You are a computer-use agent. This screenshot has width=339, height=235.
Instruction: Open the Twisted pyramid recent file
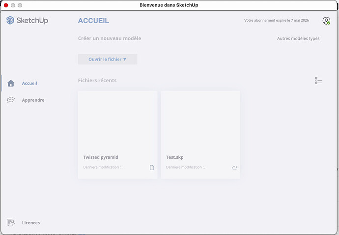[117, 135]
